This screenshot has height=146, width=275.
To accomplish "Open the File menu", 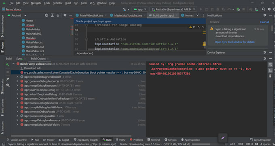I will tap(11, 3).
